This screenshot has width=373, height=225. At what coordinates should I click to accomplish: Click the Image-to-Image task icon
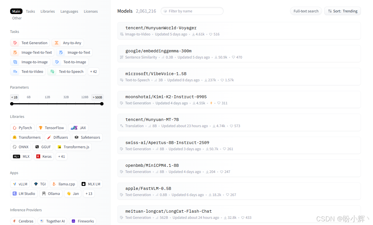coord(15,62)
